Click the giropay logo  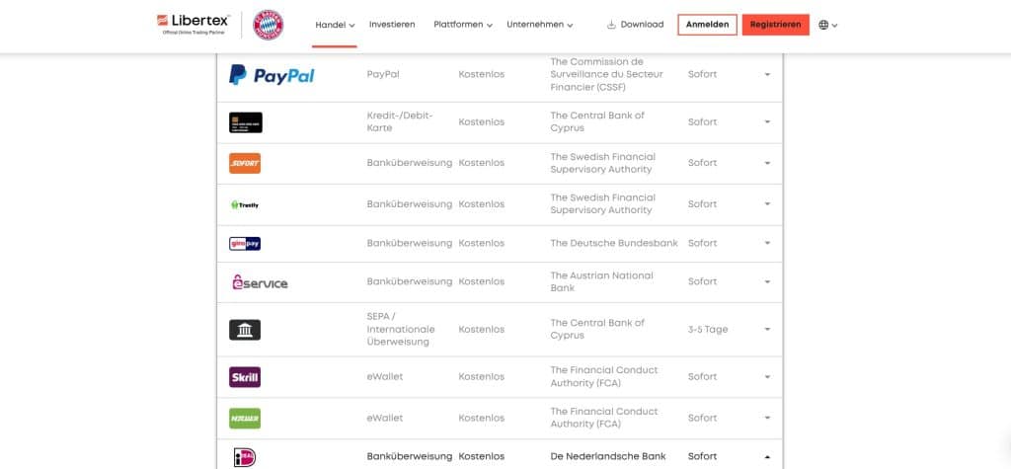(245, 243)
